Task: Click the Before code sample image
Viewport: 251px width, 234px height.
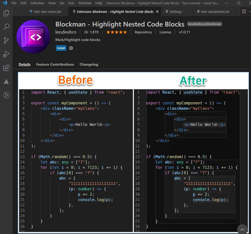Action: [x=76, y=160]
